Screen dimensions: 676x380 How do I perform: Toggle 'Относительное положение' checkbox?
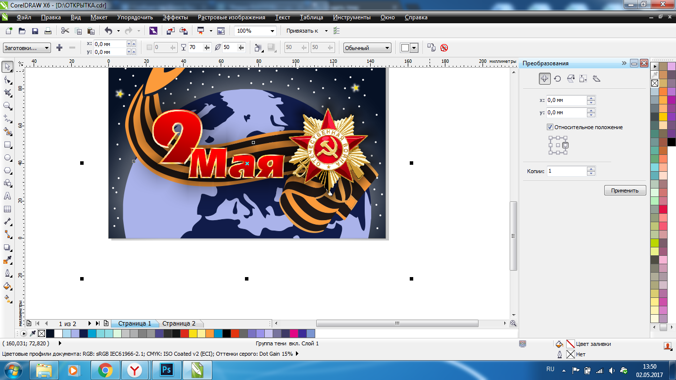[550, 127]
